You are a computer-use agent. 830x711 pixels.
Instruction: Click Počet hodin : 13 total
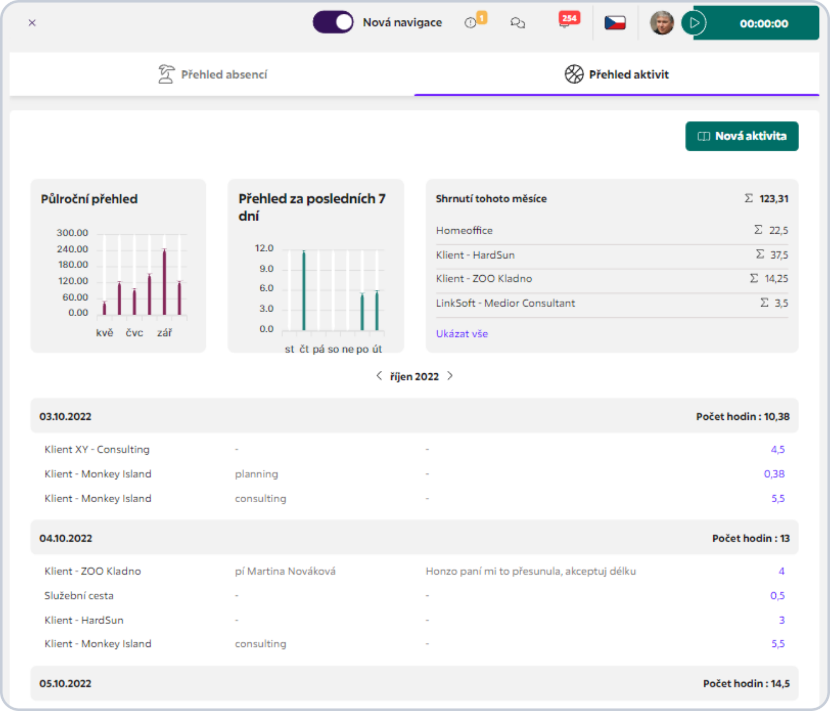click(x=750, y=538)
